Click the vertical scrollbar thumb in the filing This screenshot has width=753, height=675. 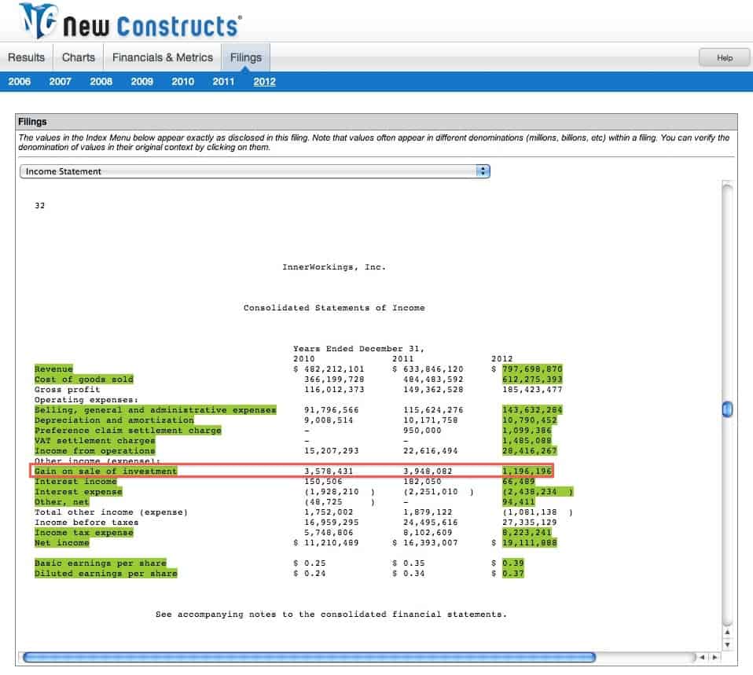[x=728, y=409]
